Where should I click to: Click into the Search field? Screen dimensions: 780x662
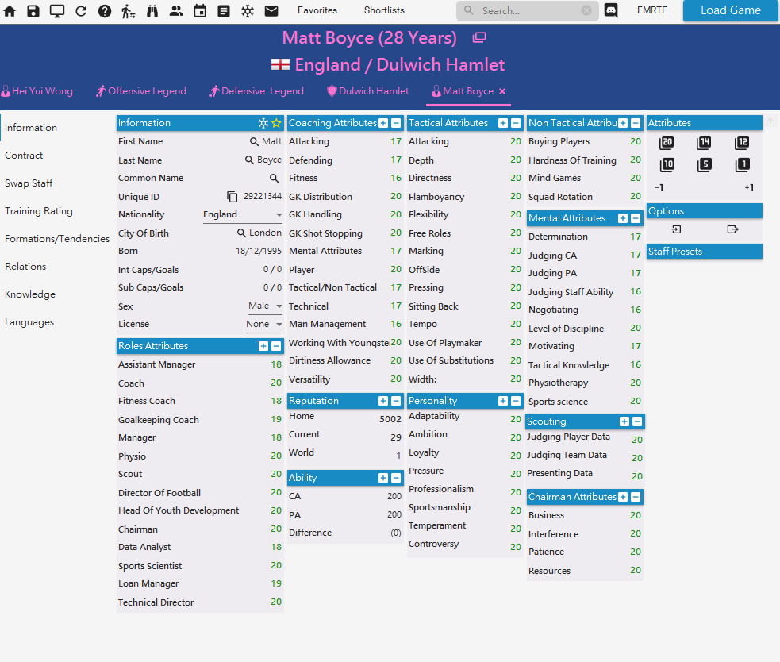(528, 10)
